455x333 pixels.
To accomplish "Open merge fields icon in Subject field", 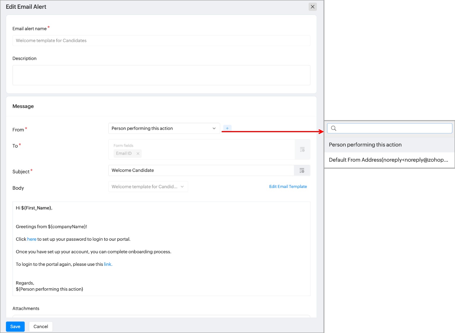I will (302, 170).
